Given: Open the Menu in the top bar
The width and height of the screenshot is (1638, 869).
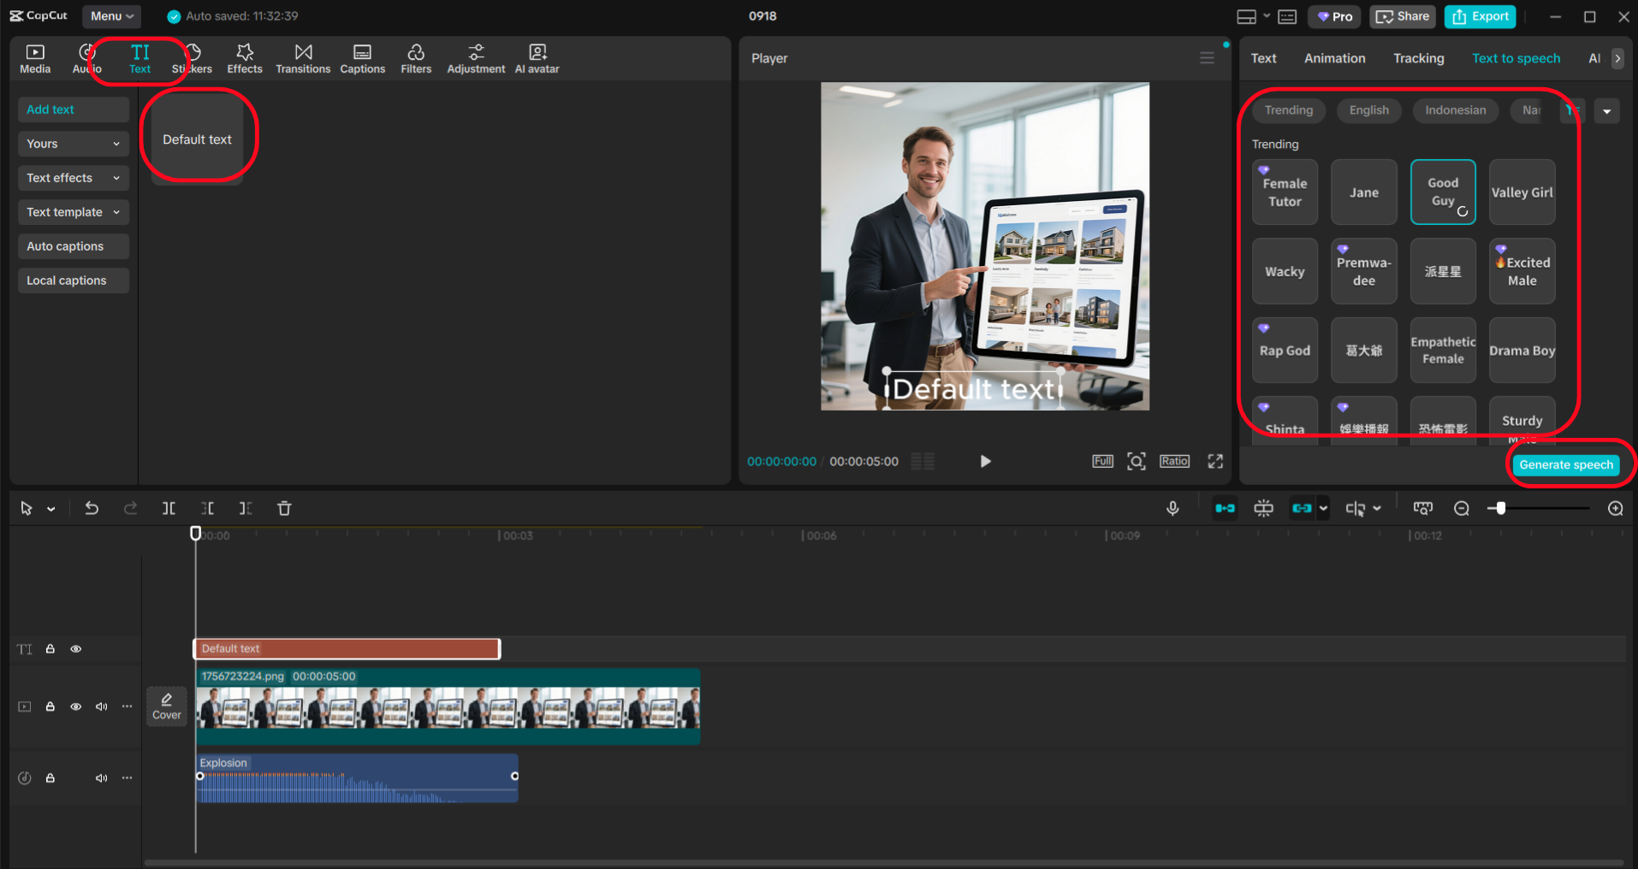Looking at the screenshot, I should (x=110, y=15).
